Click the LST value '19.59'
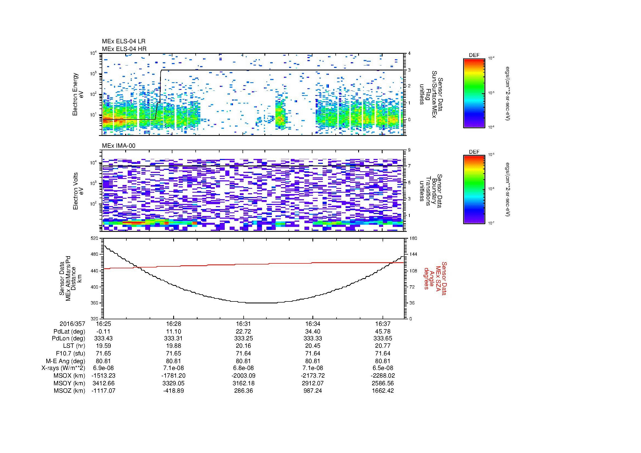Screen dimensions: 641x453 pyautogui.click(x=103, y=346)
